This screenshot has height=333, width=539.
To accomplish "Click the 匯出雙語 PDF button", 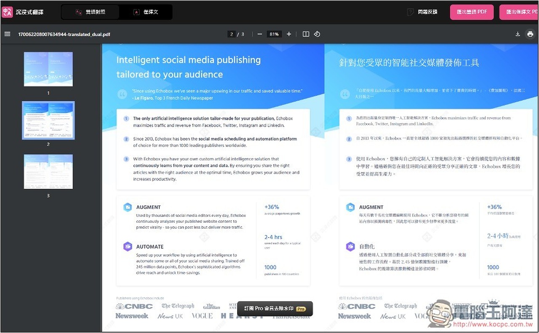I will pos(472,12).
